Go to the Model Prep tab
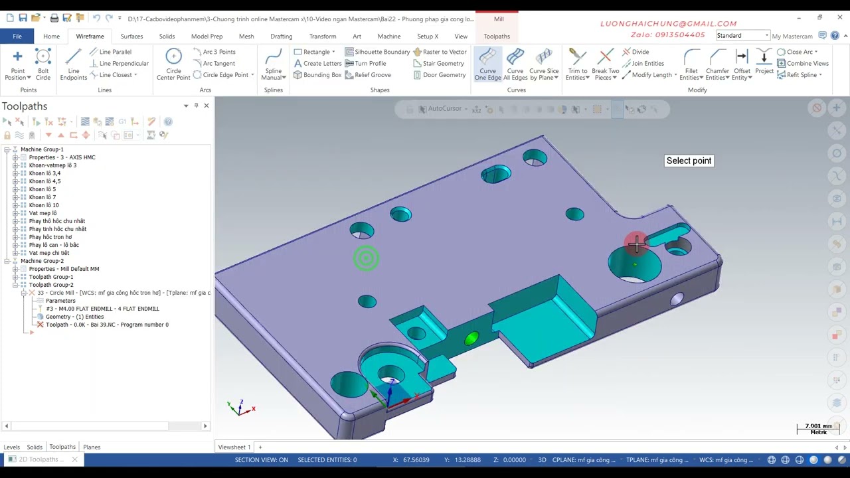The image size is (850, 478). [207, 37]
